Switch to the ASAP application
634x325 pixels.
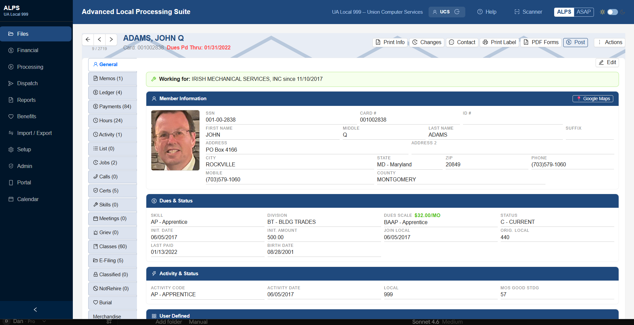point(584,12)
